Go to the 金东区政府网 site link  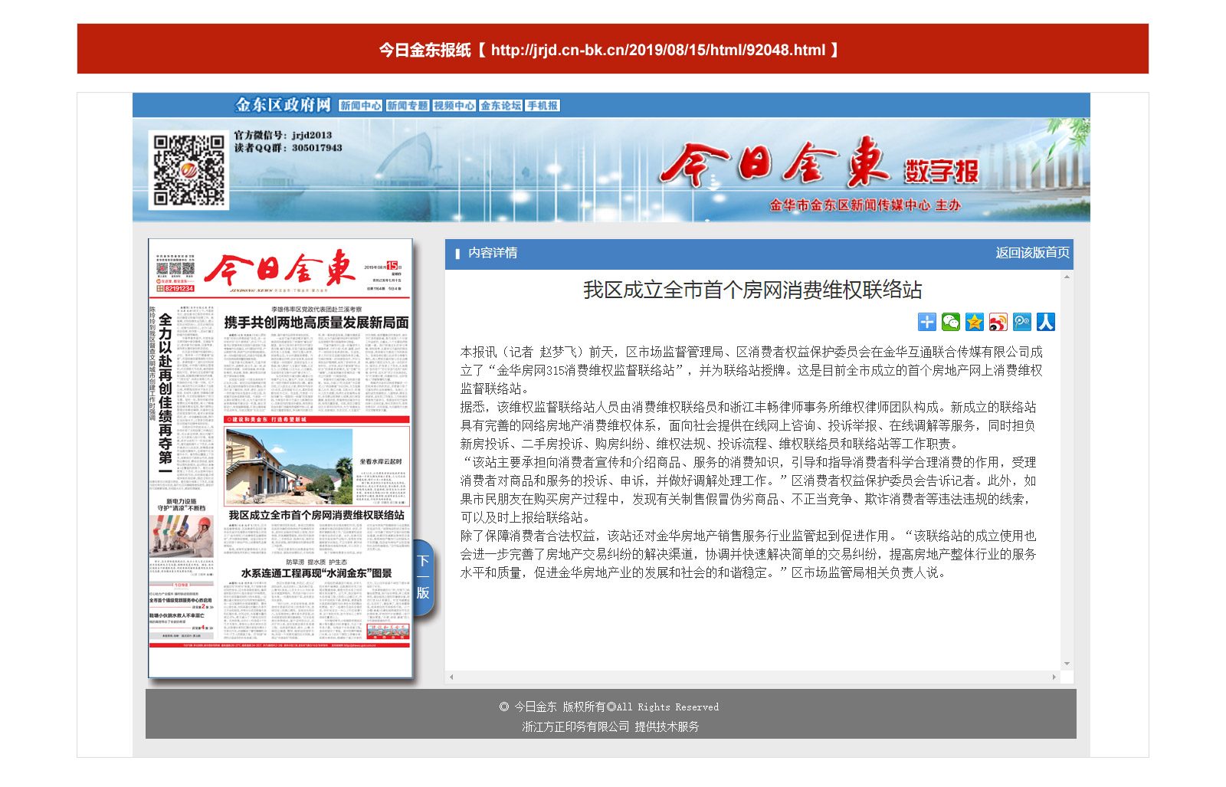(283, 105)
